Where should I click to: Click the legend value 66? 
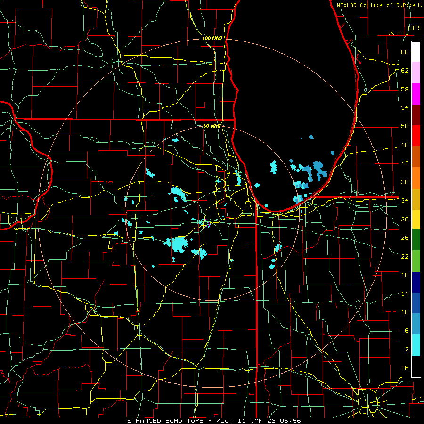pyautogui.click(x=405, y=52)
